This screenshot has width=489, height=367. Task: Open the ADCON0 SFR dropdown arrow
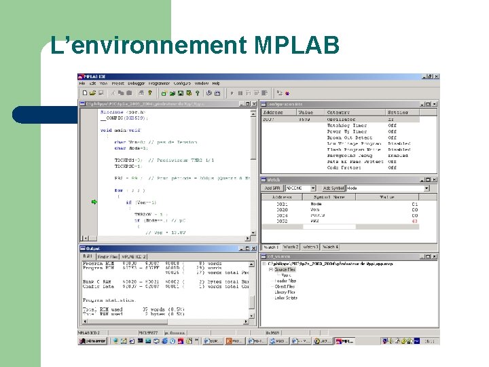(x=313, y=188)
